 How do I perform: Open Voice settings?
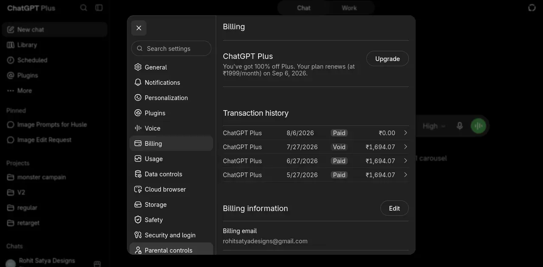point(171,128)
